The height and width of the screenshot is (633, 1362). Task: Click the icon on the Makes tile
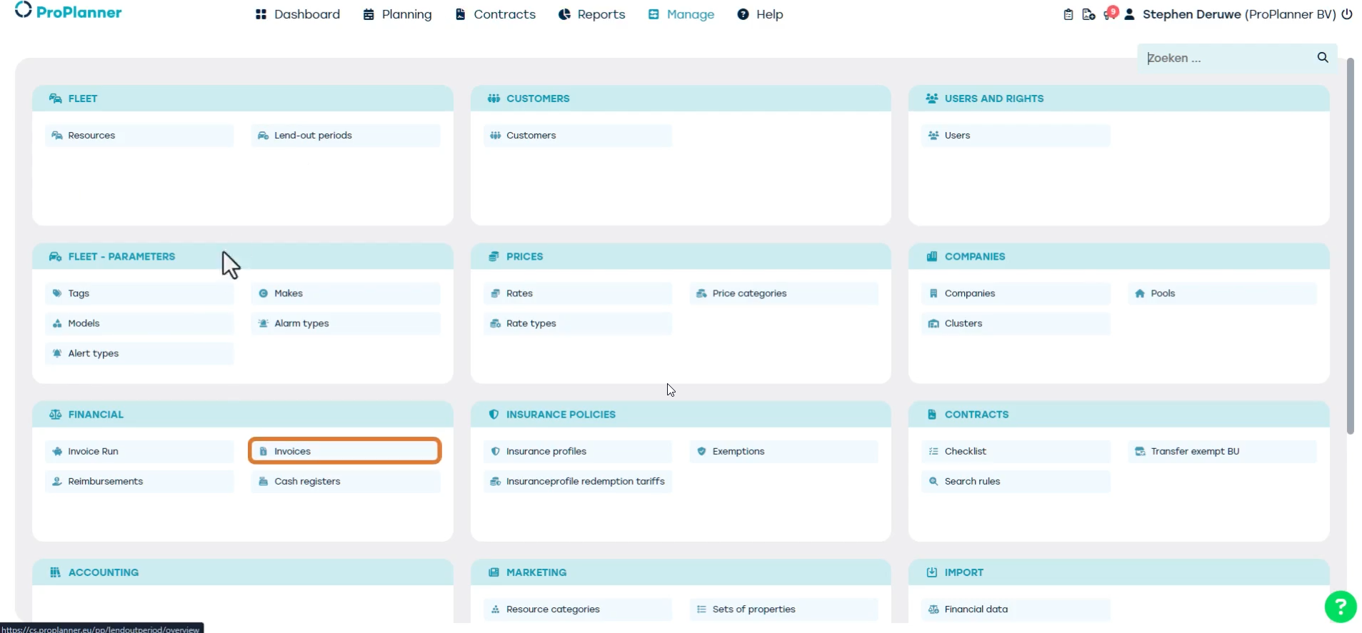(263, 293)
